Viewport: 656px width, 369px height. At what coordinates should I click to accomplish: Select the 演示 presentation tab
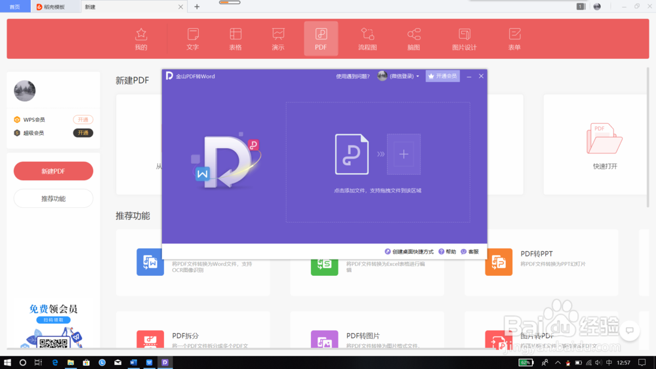pyautogui.click(x=278, y=39)
